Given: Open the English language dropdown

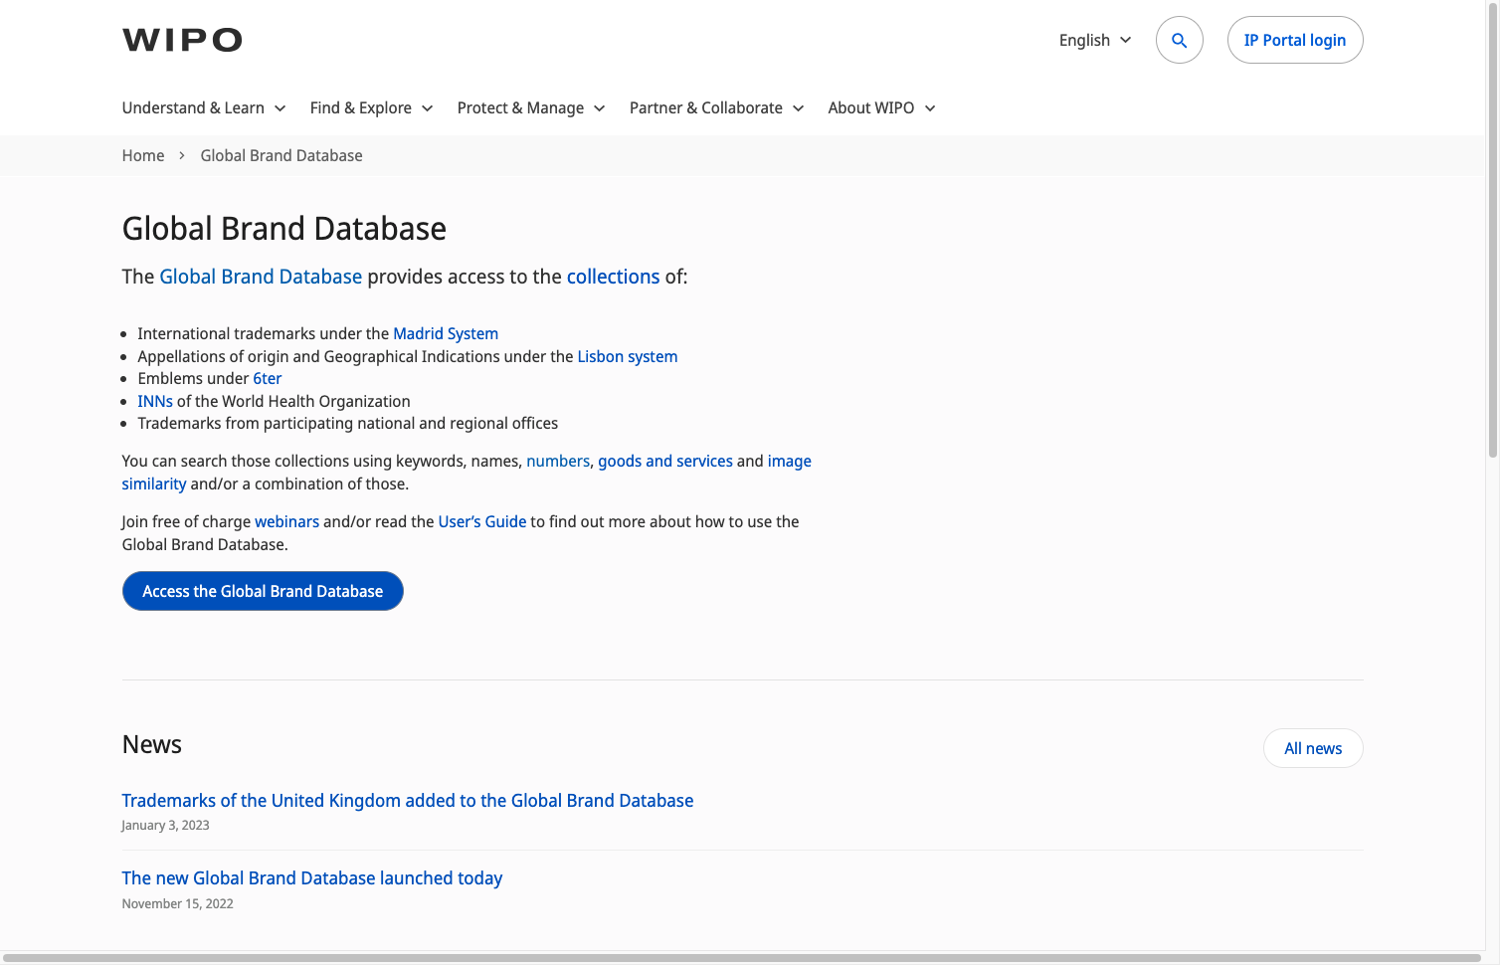Looking at the screenshot, I should [x=1095, y=40].
